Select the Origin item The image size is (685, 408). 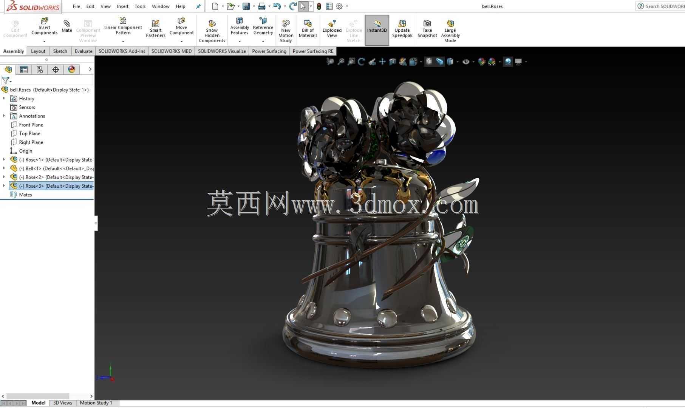[26, 151]
